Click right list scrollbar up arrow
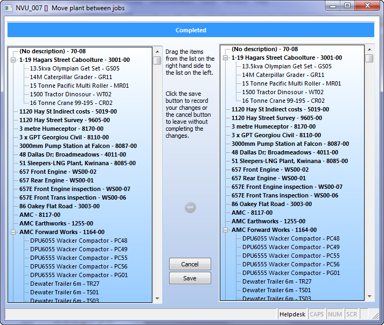This screenshot has width=384, height=325. pyautogui.click(x=369, y=50)
